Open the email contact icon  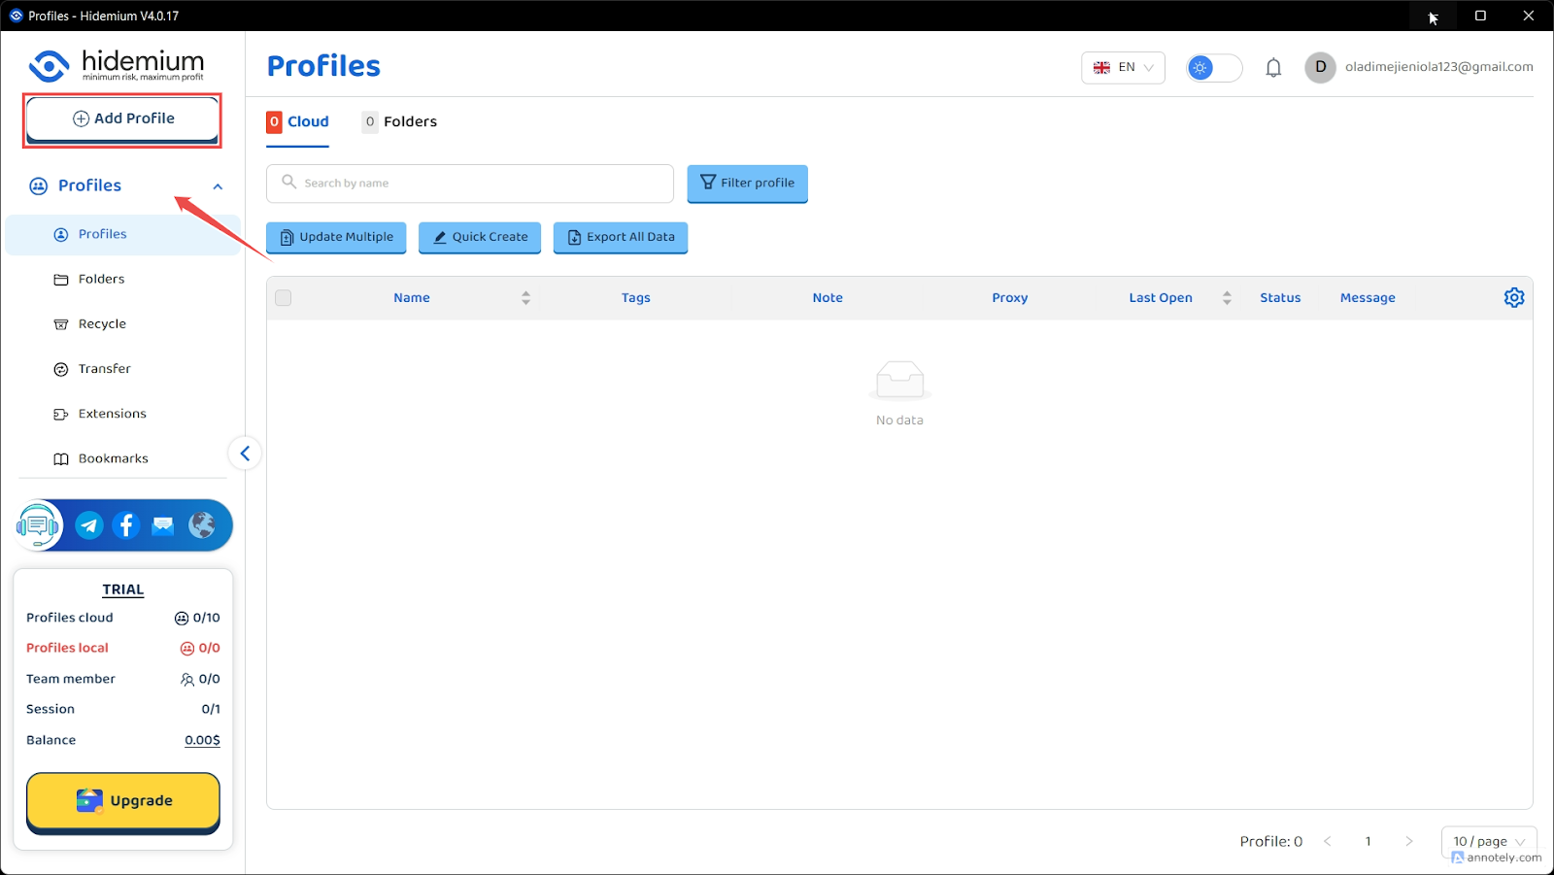(163, 525)
